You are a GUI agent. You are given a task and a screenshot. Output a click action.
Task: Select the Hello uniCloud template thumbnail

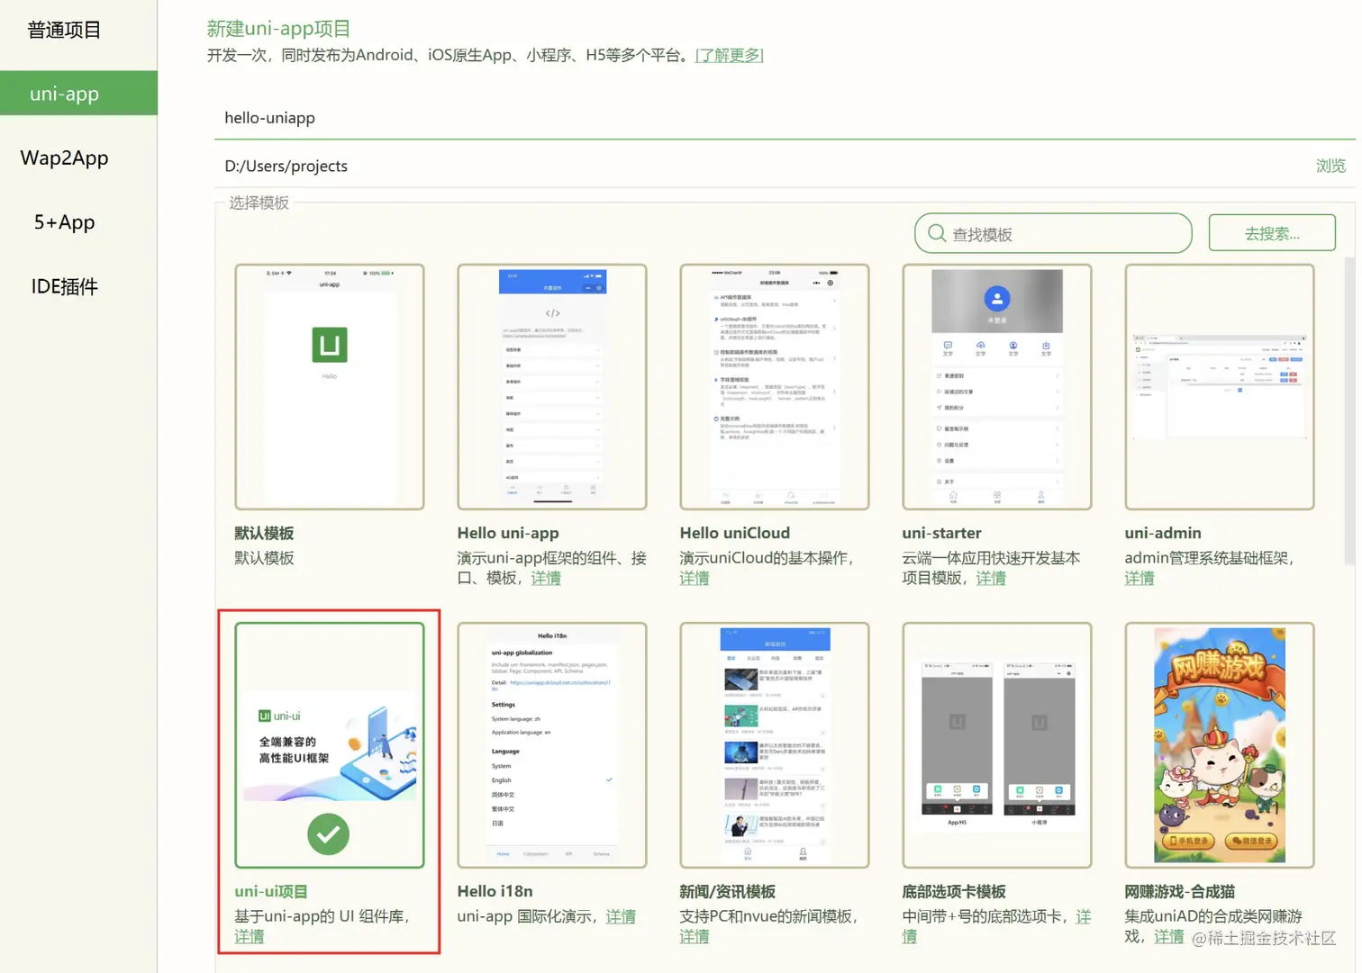(x=775, y=387)
